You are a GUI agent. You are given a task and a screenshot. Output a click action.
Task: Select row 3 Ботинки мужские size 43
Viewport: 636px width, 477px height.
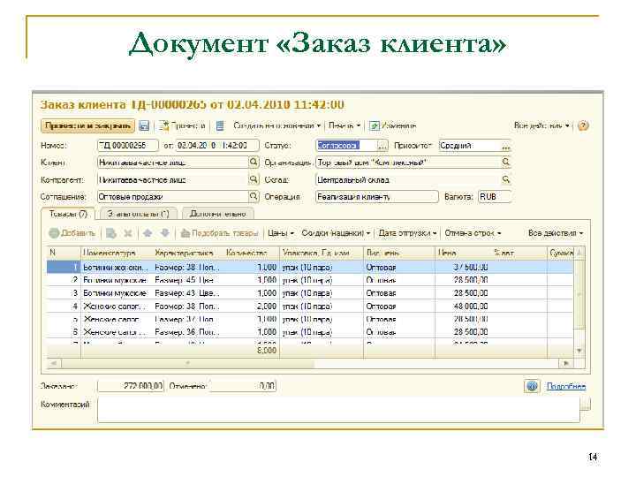click(x=310, y=293)
